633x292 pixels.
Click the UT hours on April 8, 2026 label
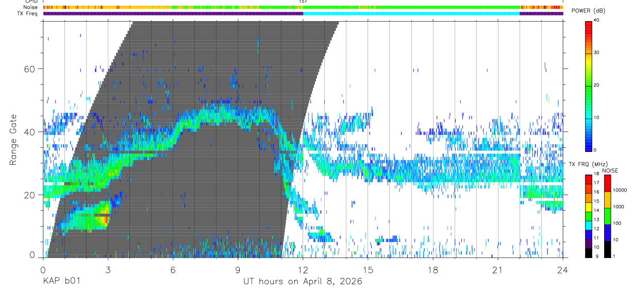point(303,282)
